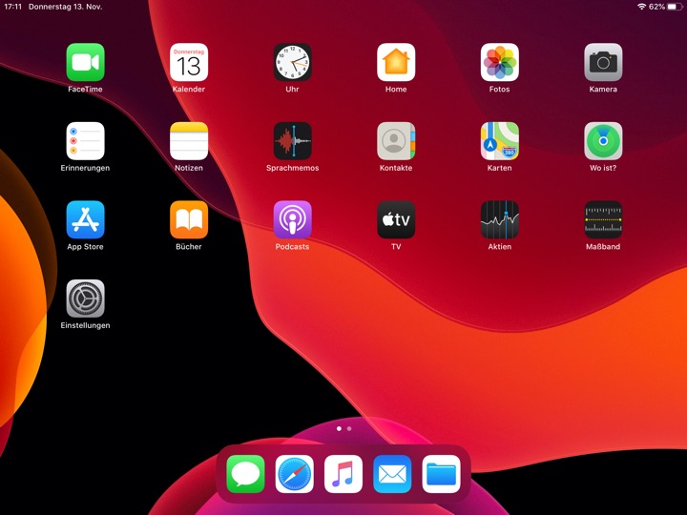The height and width of the screenshot is (515, 687).
Task: Open Mail app in the dock
Action: point(392,474)
